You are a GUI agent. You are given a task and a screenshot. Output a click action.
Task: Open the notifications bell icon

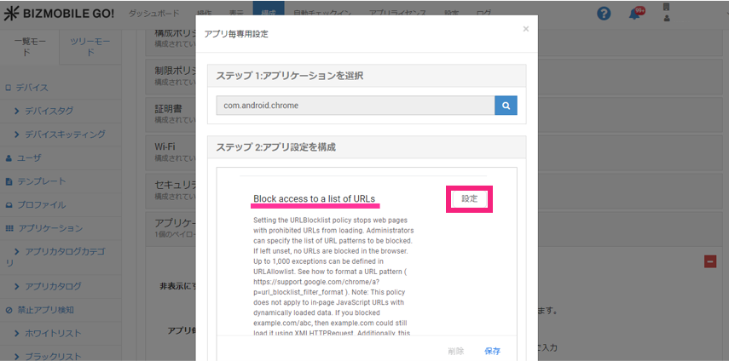pos(634,14)
